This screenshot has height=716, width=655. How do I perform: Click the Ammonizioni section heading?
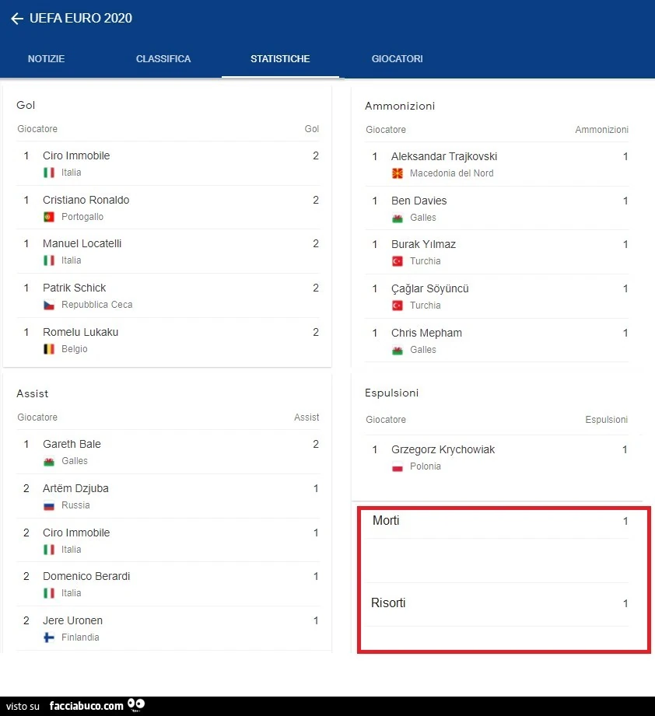pyautogui.click(x=400, y=107)
